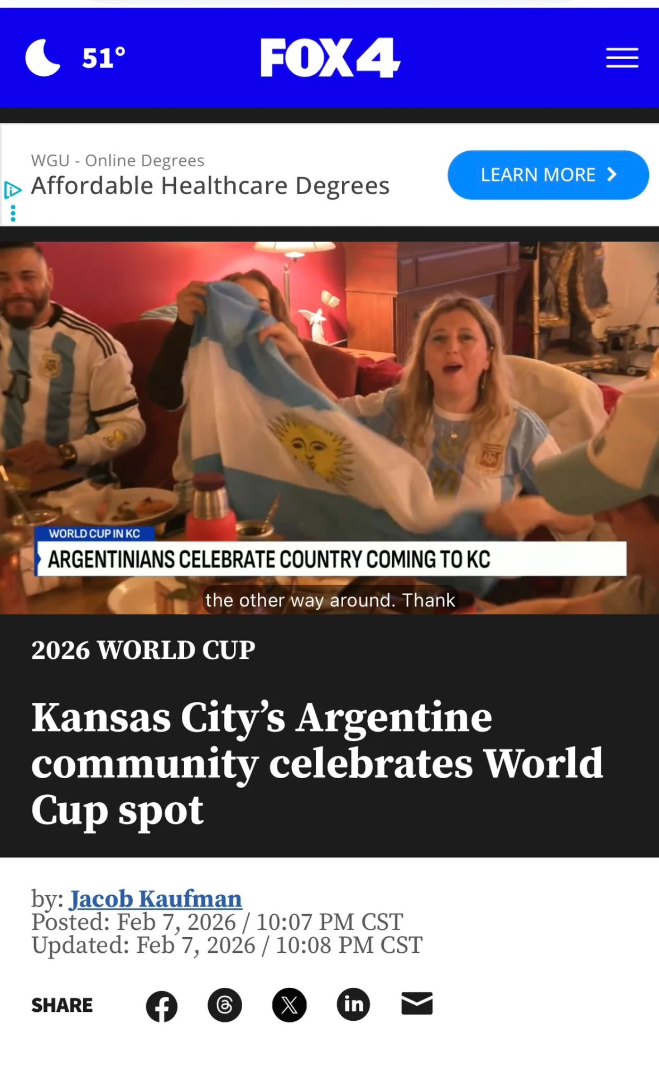Click the Kansas City's Argentine community headline
The height and width of the screenshot is (1071, 659).
[317, 764]
